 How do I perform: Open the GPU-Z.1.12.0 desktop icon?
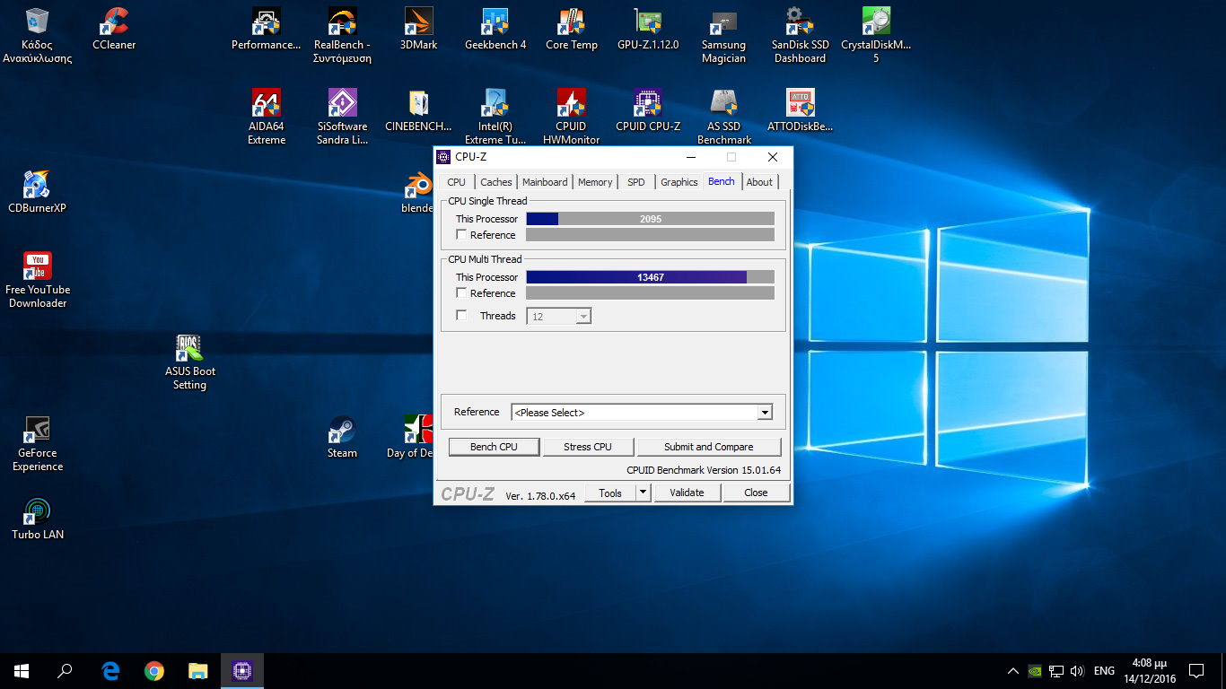coord(648,30)
